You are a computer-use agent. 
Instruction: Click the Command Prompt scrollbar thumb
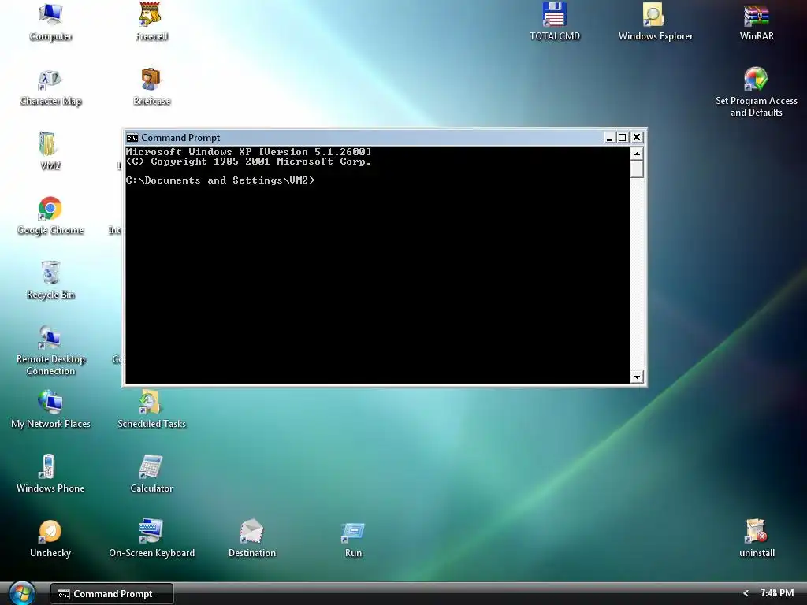coord(637,169)
